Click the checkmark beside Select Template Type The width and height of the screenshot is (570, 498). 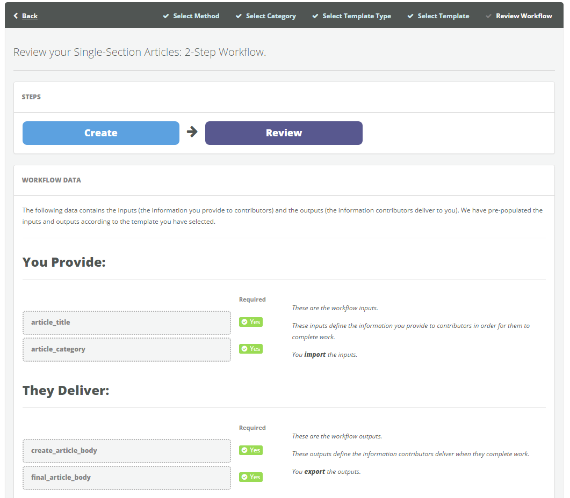tap(315, 16)
